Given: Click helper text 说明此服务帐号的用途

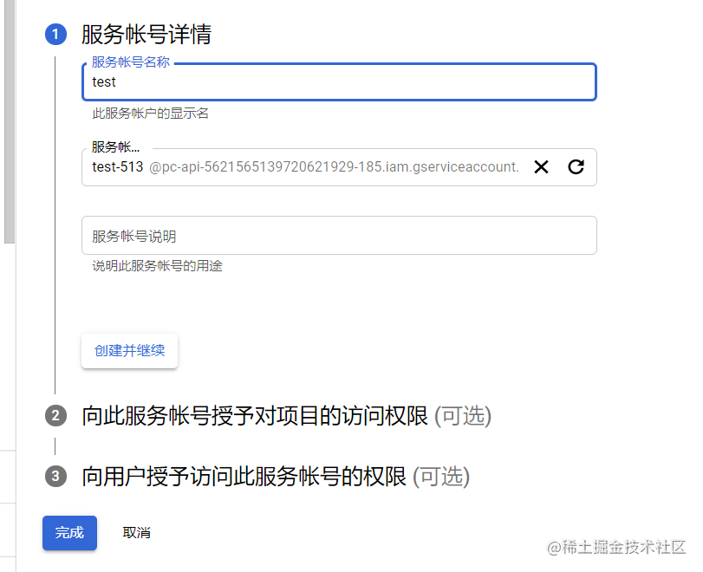Looking at the screenshot, I should (x=157, y=266).
